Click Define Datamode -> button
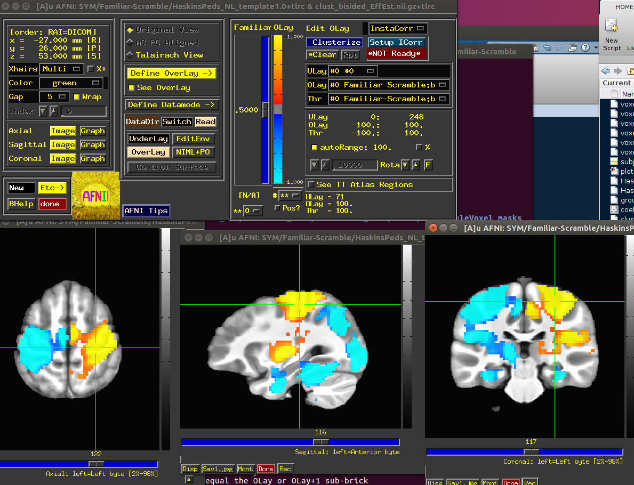 coord(172,104)
